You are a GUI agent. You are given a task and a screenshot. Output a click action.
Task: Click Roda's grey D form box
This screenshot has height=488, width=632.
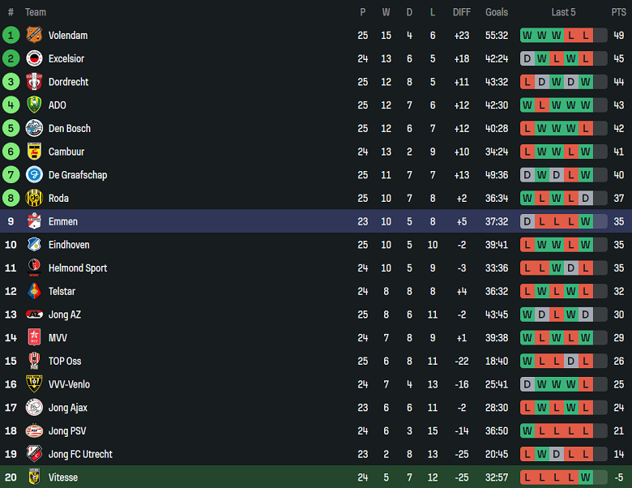(586, 199)
